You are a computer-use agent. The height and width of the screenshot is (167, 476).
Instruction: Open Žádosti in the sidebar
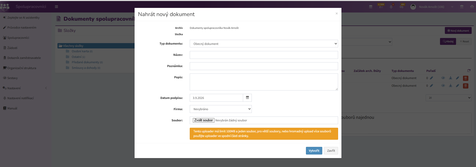[12, 48]
